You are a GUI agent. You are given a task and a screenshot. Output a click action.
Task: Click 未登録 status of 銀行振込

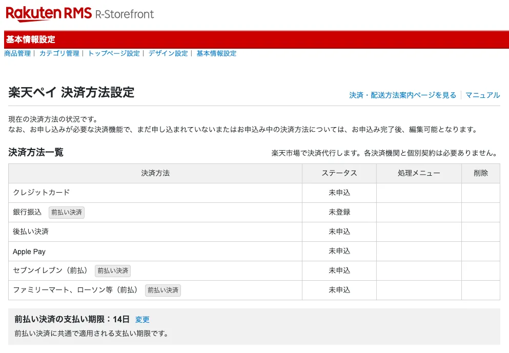(x=339, y=212)
